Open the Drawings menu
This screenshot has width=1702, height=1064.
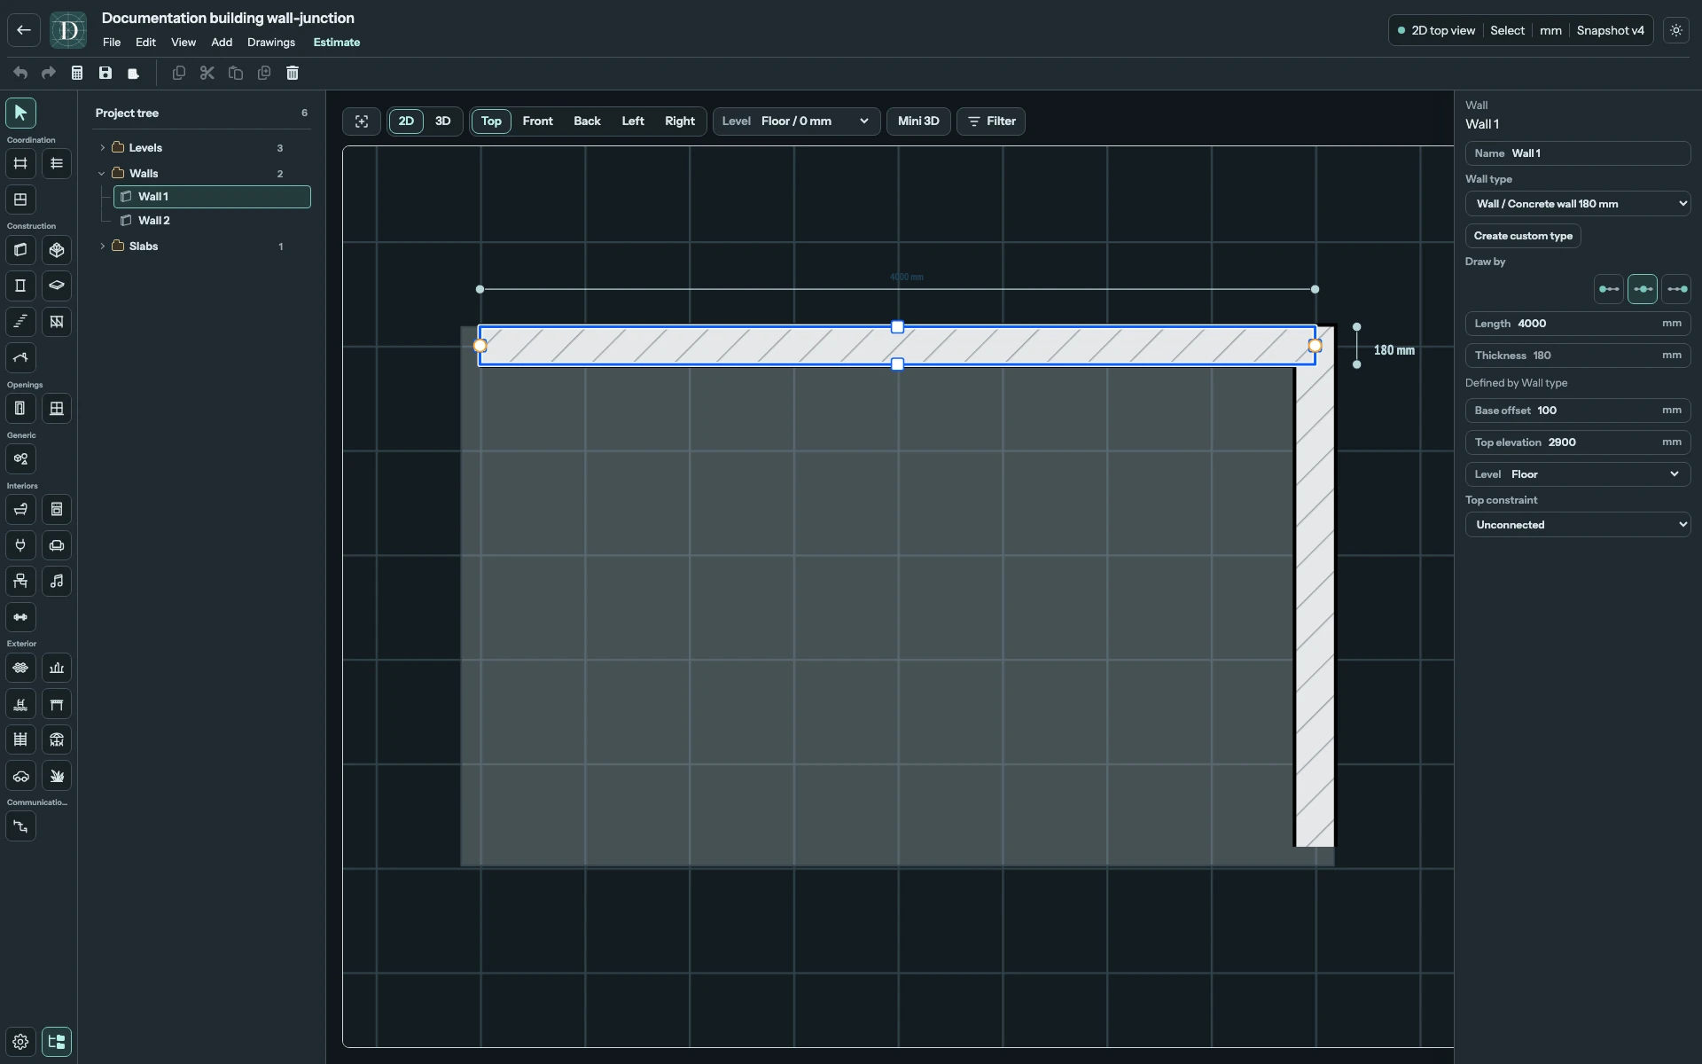[271, 43]
